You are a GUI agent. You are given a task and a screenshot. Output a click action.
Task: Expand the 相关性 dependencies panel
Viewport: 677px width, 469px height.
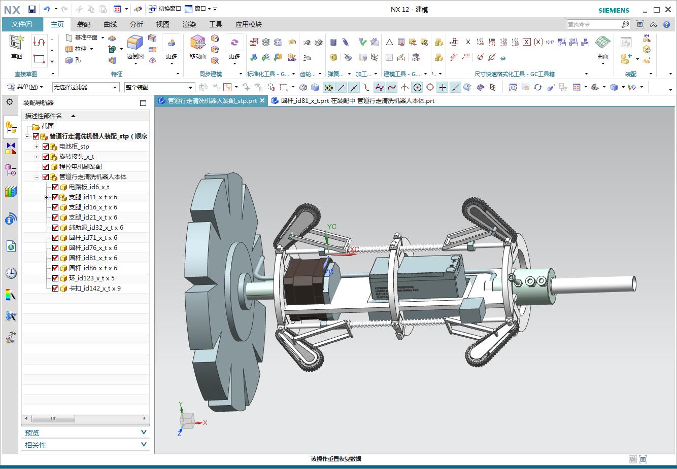86,445
